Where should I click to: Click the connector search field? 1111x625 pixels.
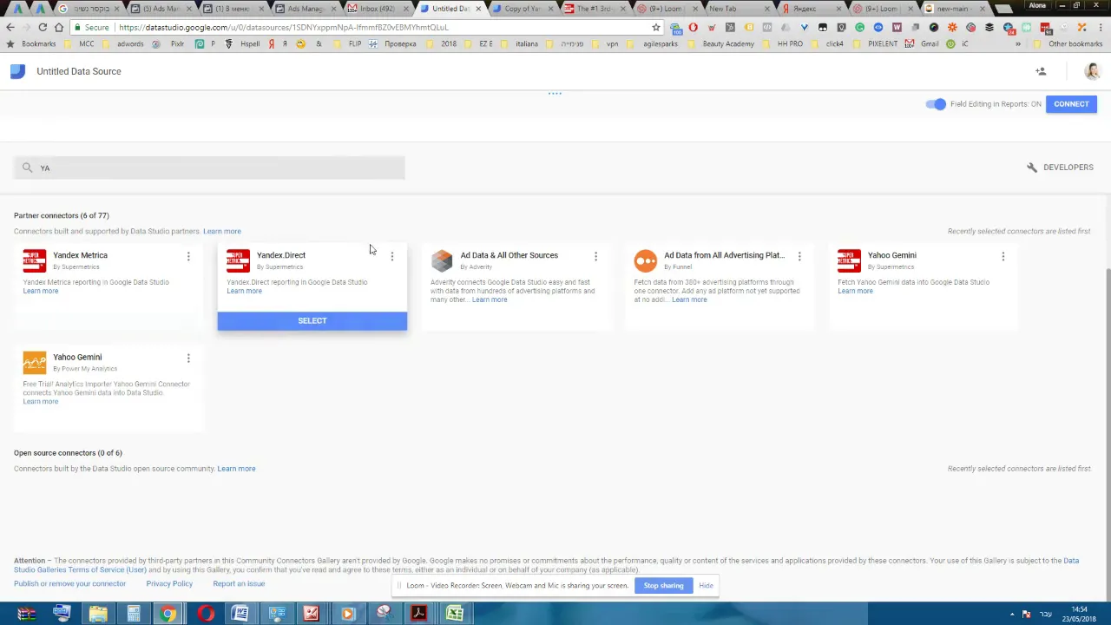click(209, 168)
